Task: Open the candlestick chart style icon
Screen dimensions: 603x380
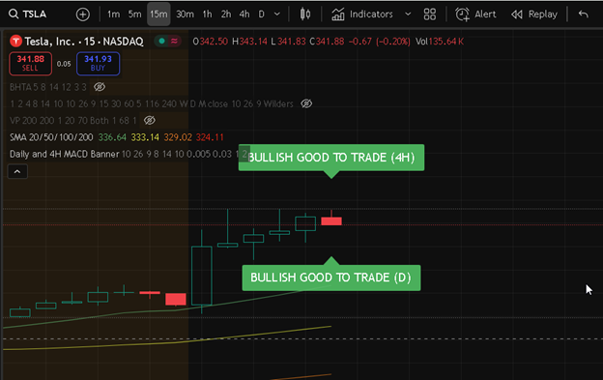Action: tap(305, 15)
